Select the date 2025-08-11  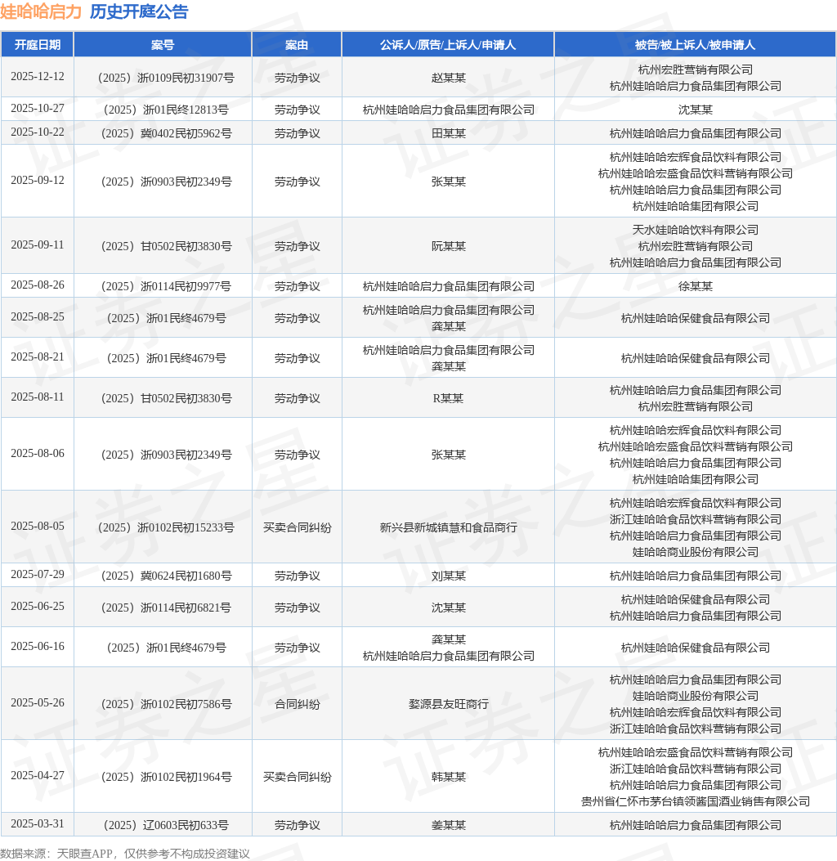pos(38,397)
